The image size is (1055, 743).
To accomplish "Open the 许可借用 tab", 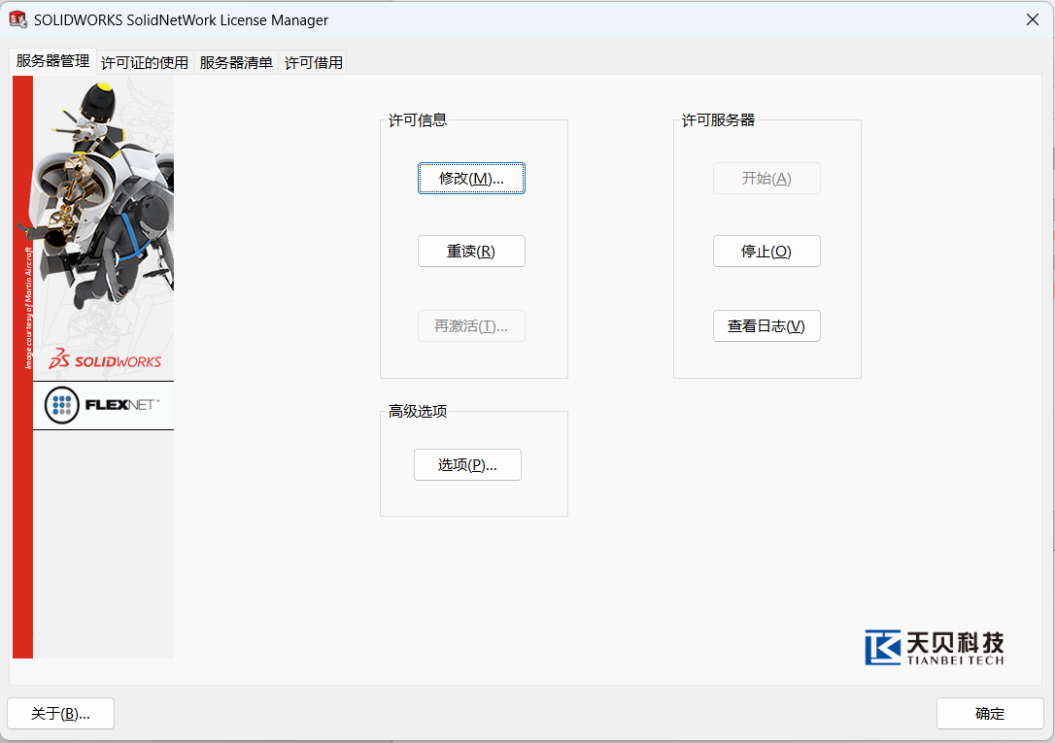I will (314, 62).
